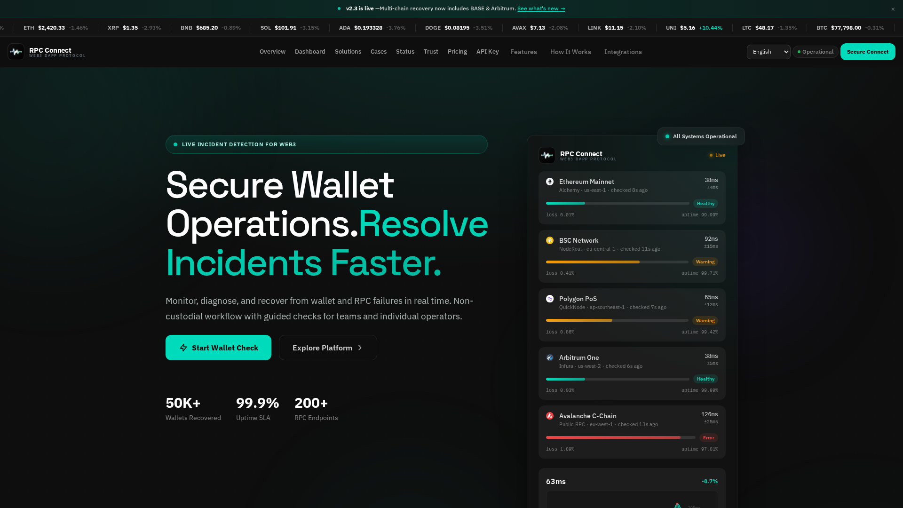Open Solutions in the navigation

coord(348,52)
